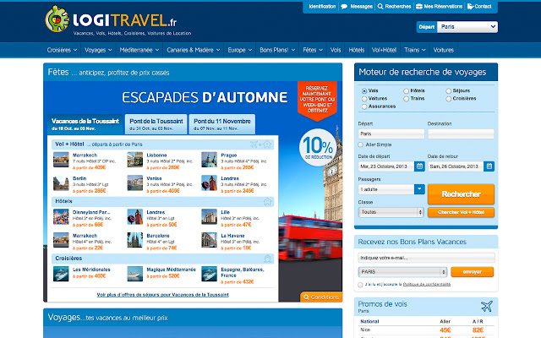The width and height of the screenshot is (541, 338).
Task: Click the Chercher Vol + Hôtel button
Action: coord(461,212)
